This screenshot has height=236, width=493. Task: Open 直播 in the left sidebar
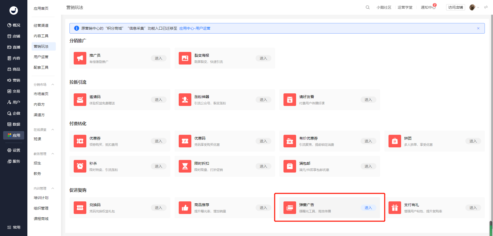pyautogui.click(x=14, y=47)
